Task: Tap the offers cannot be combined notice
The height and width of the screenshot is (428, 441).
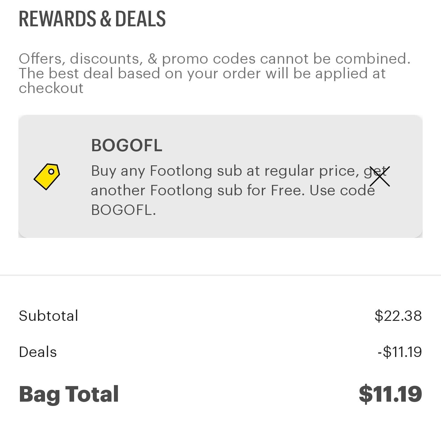Action: [x=214, y=73]
